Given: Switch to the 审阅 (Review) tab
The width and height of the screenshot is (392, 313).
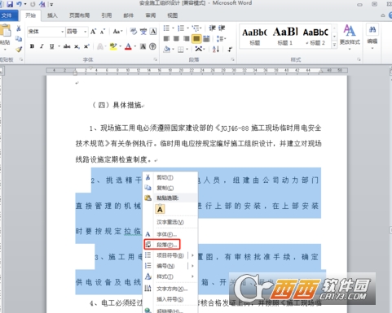Looking at the screenshot, I should [x=150, y=15].
